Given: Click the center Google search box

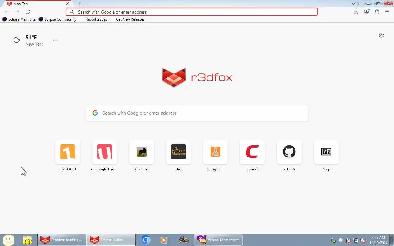Looking at the screenshot, I should [x=197, y=113].
